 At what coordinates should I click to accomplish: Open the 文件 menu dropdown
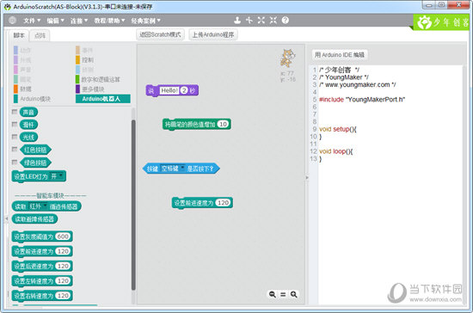(x=32, y=21)
